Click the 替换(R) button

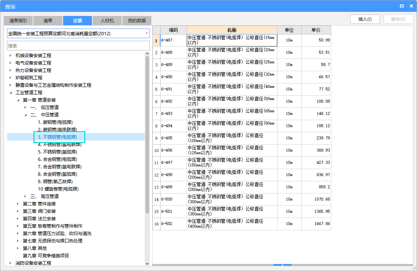pyautogui.click(x=398, y=19)
